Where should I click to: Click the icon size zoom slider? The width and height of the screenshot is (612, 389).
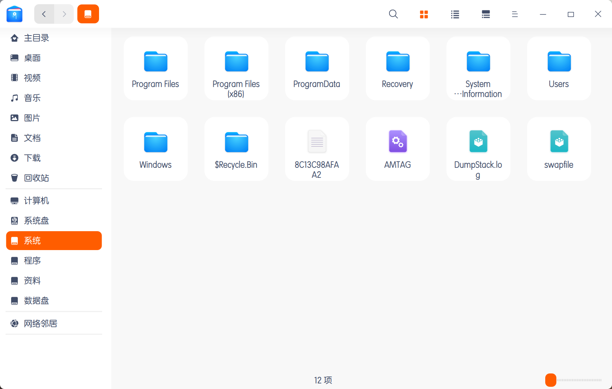(573, 380)
